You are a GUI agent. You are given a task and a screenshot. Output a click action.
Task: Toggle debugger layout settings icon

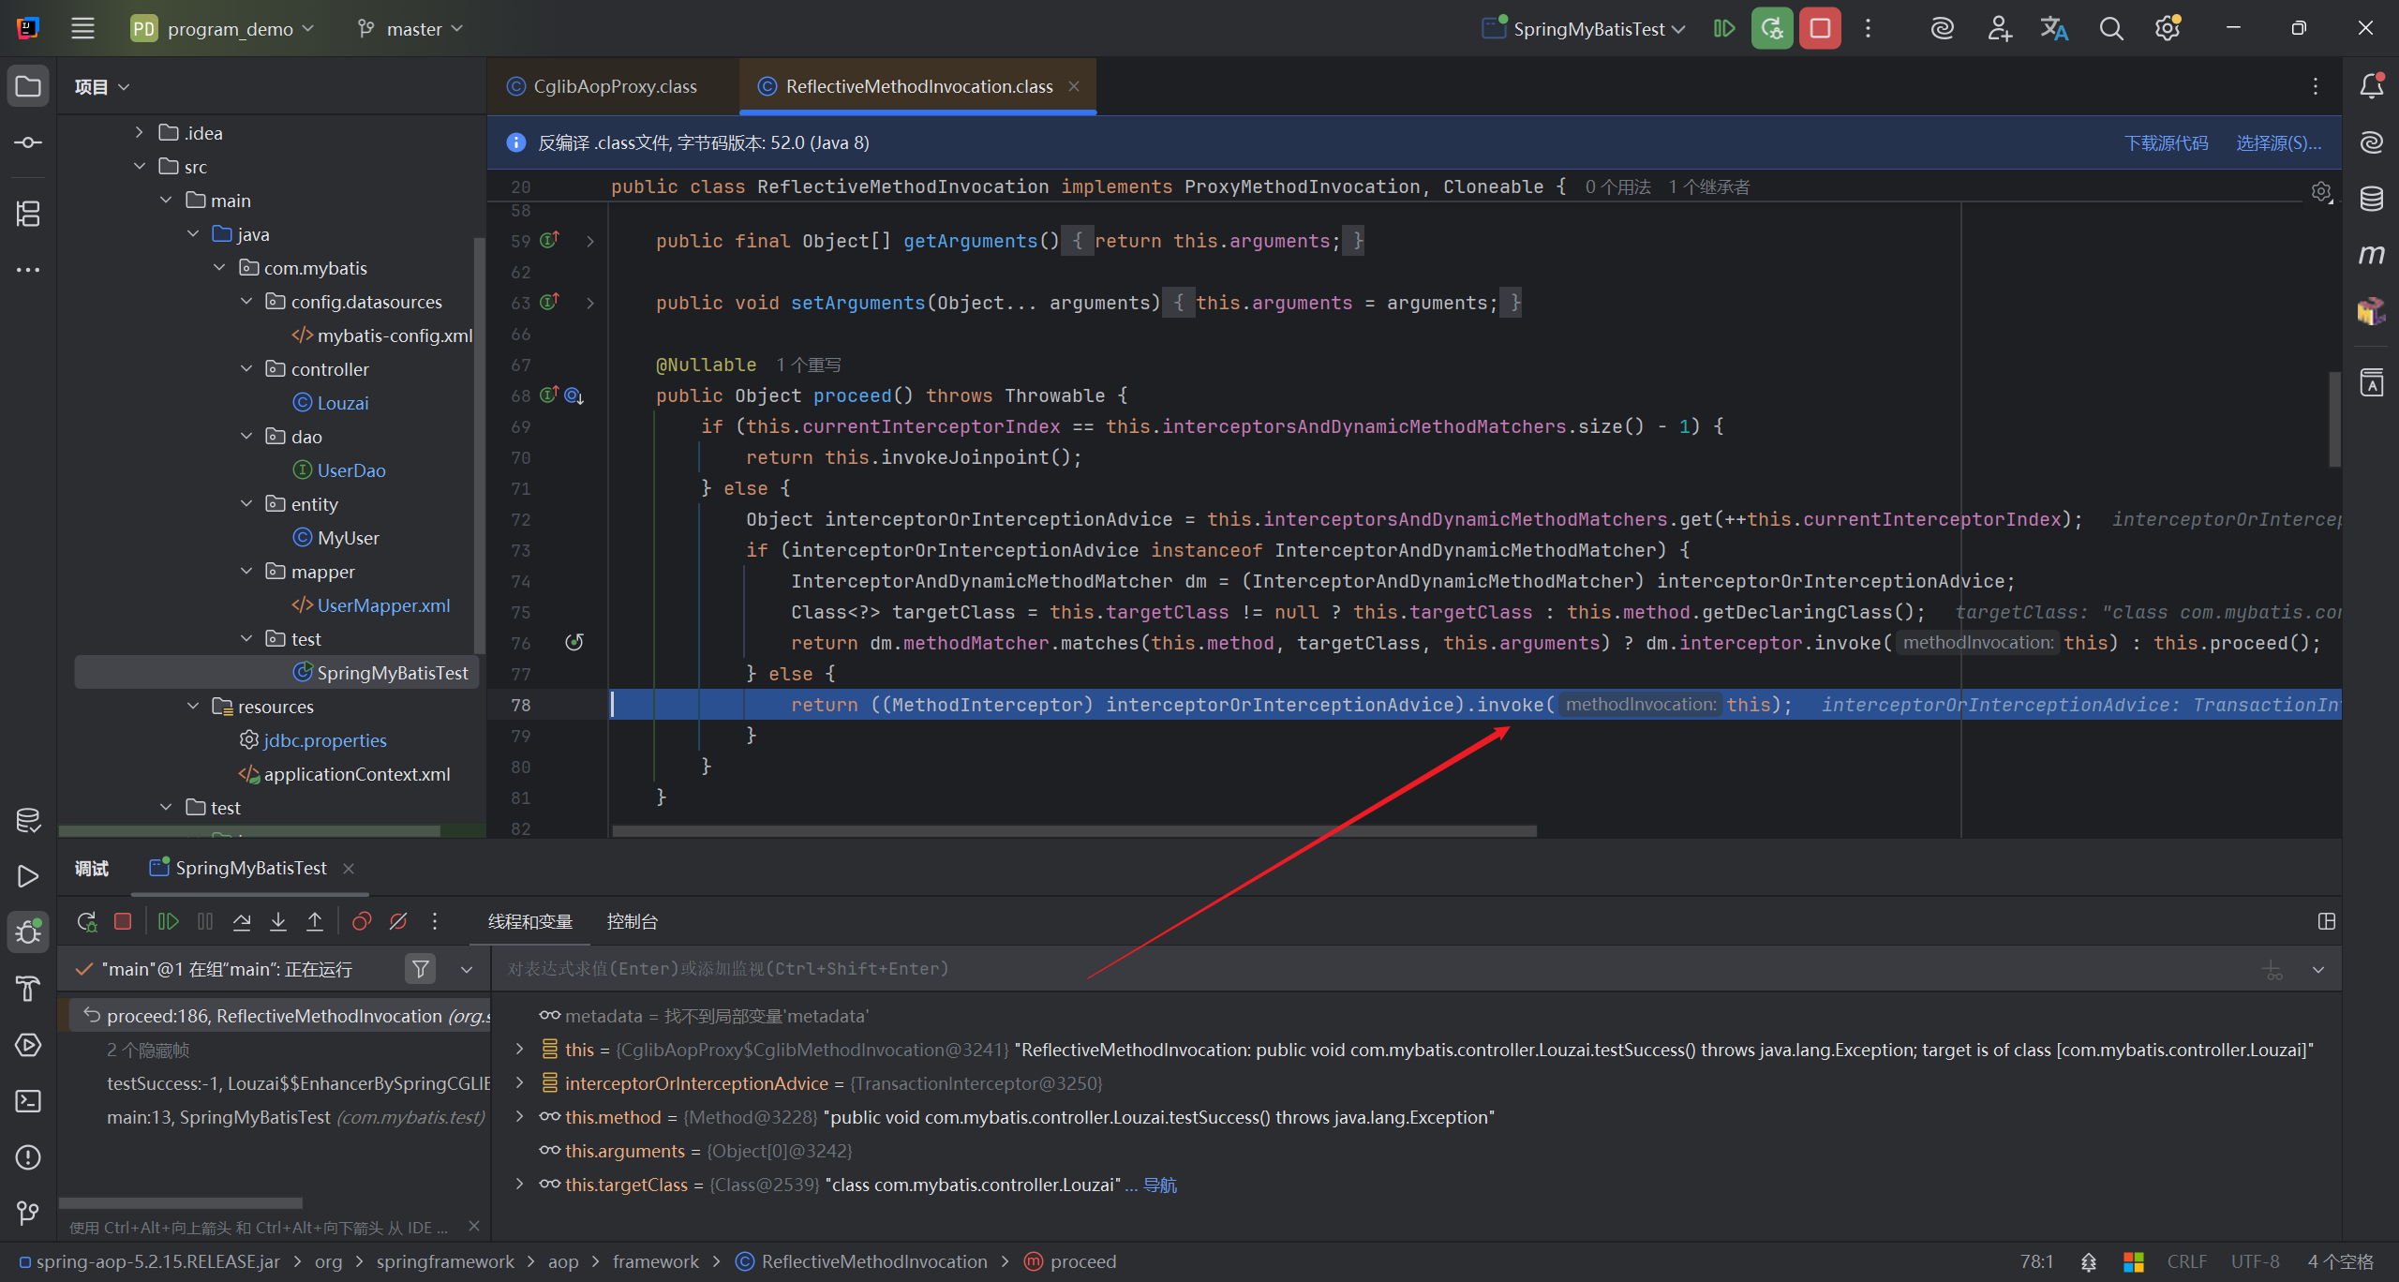[x=2326, y=922]
